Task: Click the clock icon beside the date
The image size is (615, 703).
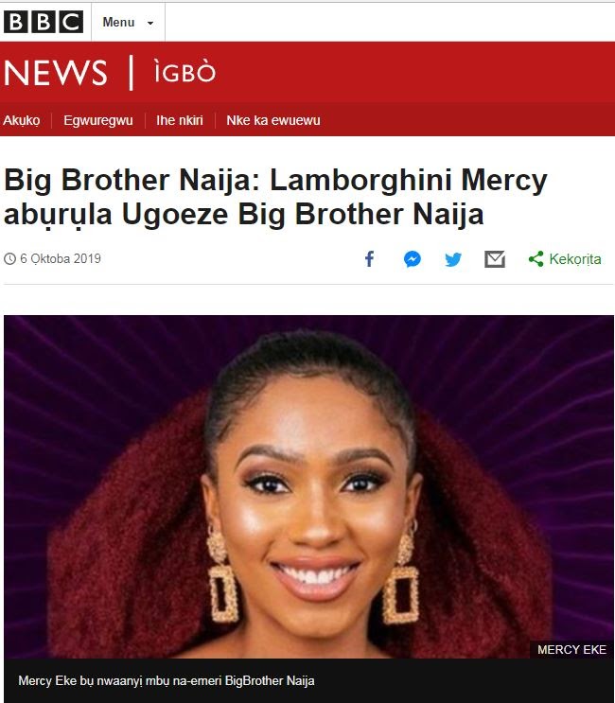Action: click(9, 258)
